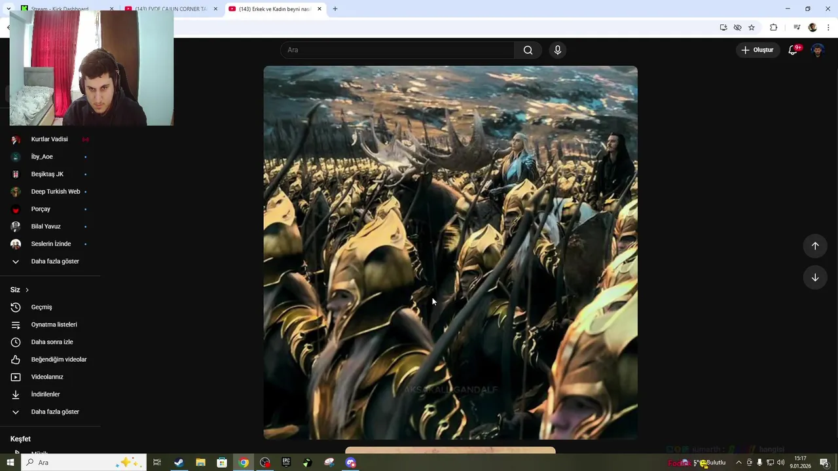Go to next Short with down arrow
This screenshot has width=838, height=471.
815,277
